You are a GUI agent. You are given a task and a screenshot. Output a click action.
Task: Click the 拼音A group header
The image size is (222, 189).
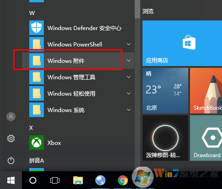[37, 160]
